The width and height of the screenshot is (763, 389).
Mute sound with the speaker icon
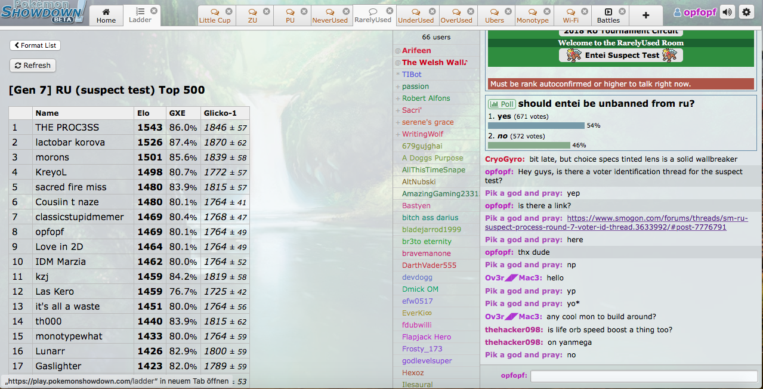point(727,12)
